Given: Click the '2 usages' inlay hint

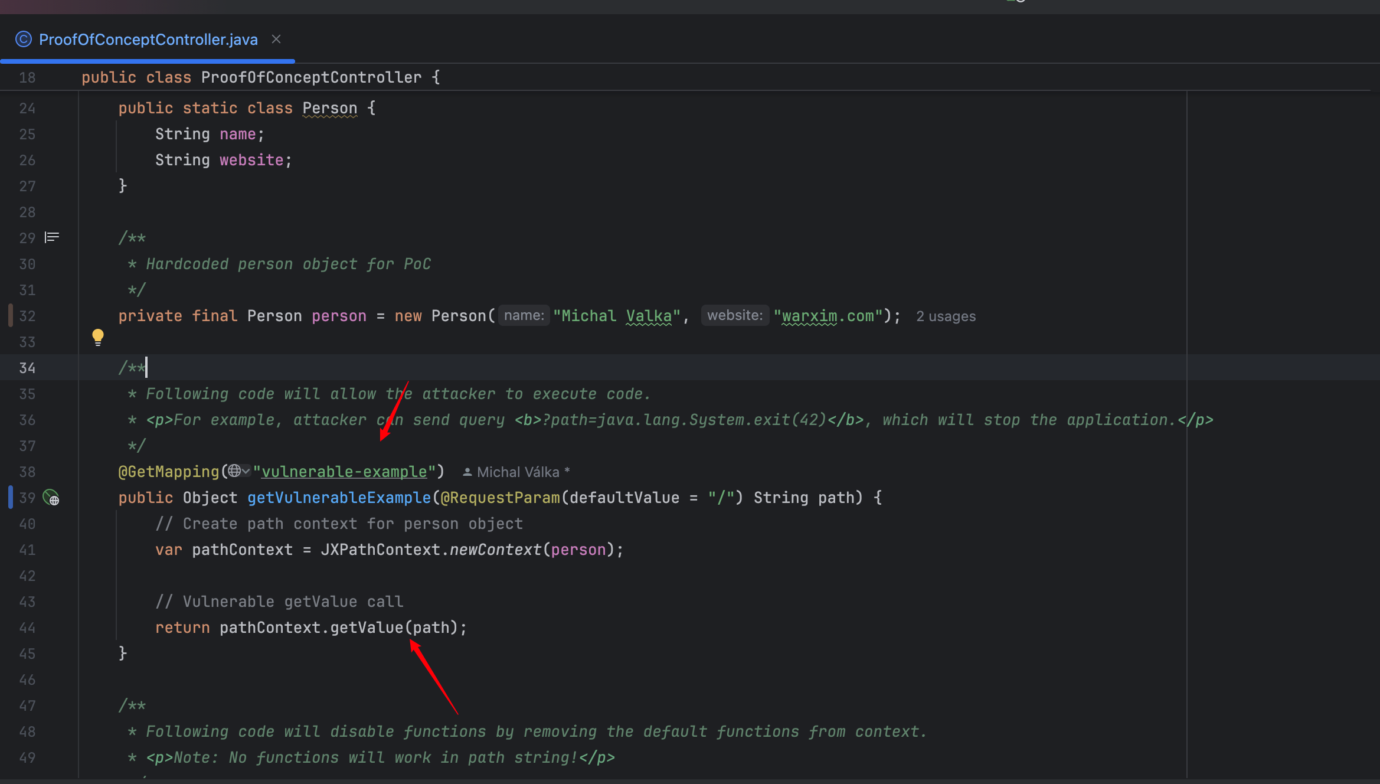Looking at the screenshot, I should [x=946, y=316].
